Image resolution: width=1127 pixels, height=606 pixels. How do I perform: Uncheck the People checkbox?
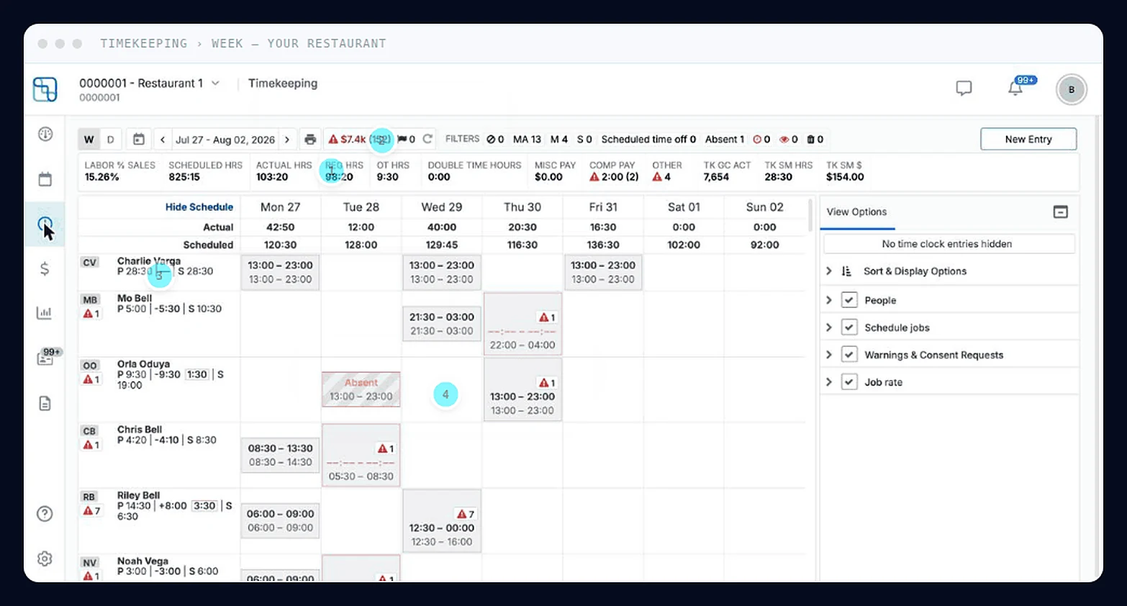click(x=849, y=300)
